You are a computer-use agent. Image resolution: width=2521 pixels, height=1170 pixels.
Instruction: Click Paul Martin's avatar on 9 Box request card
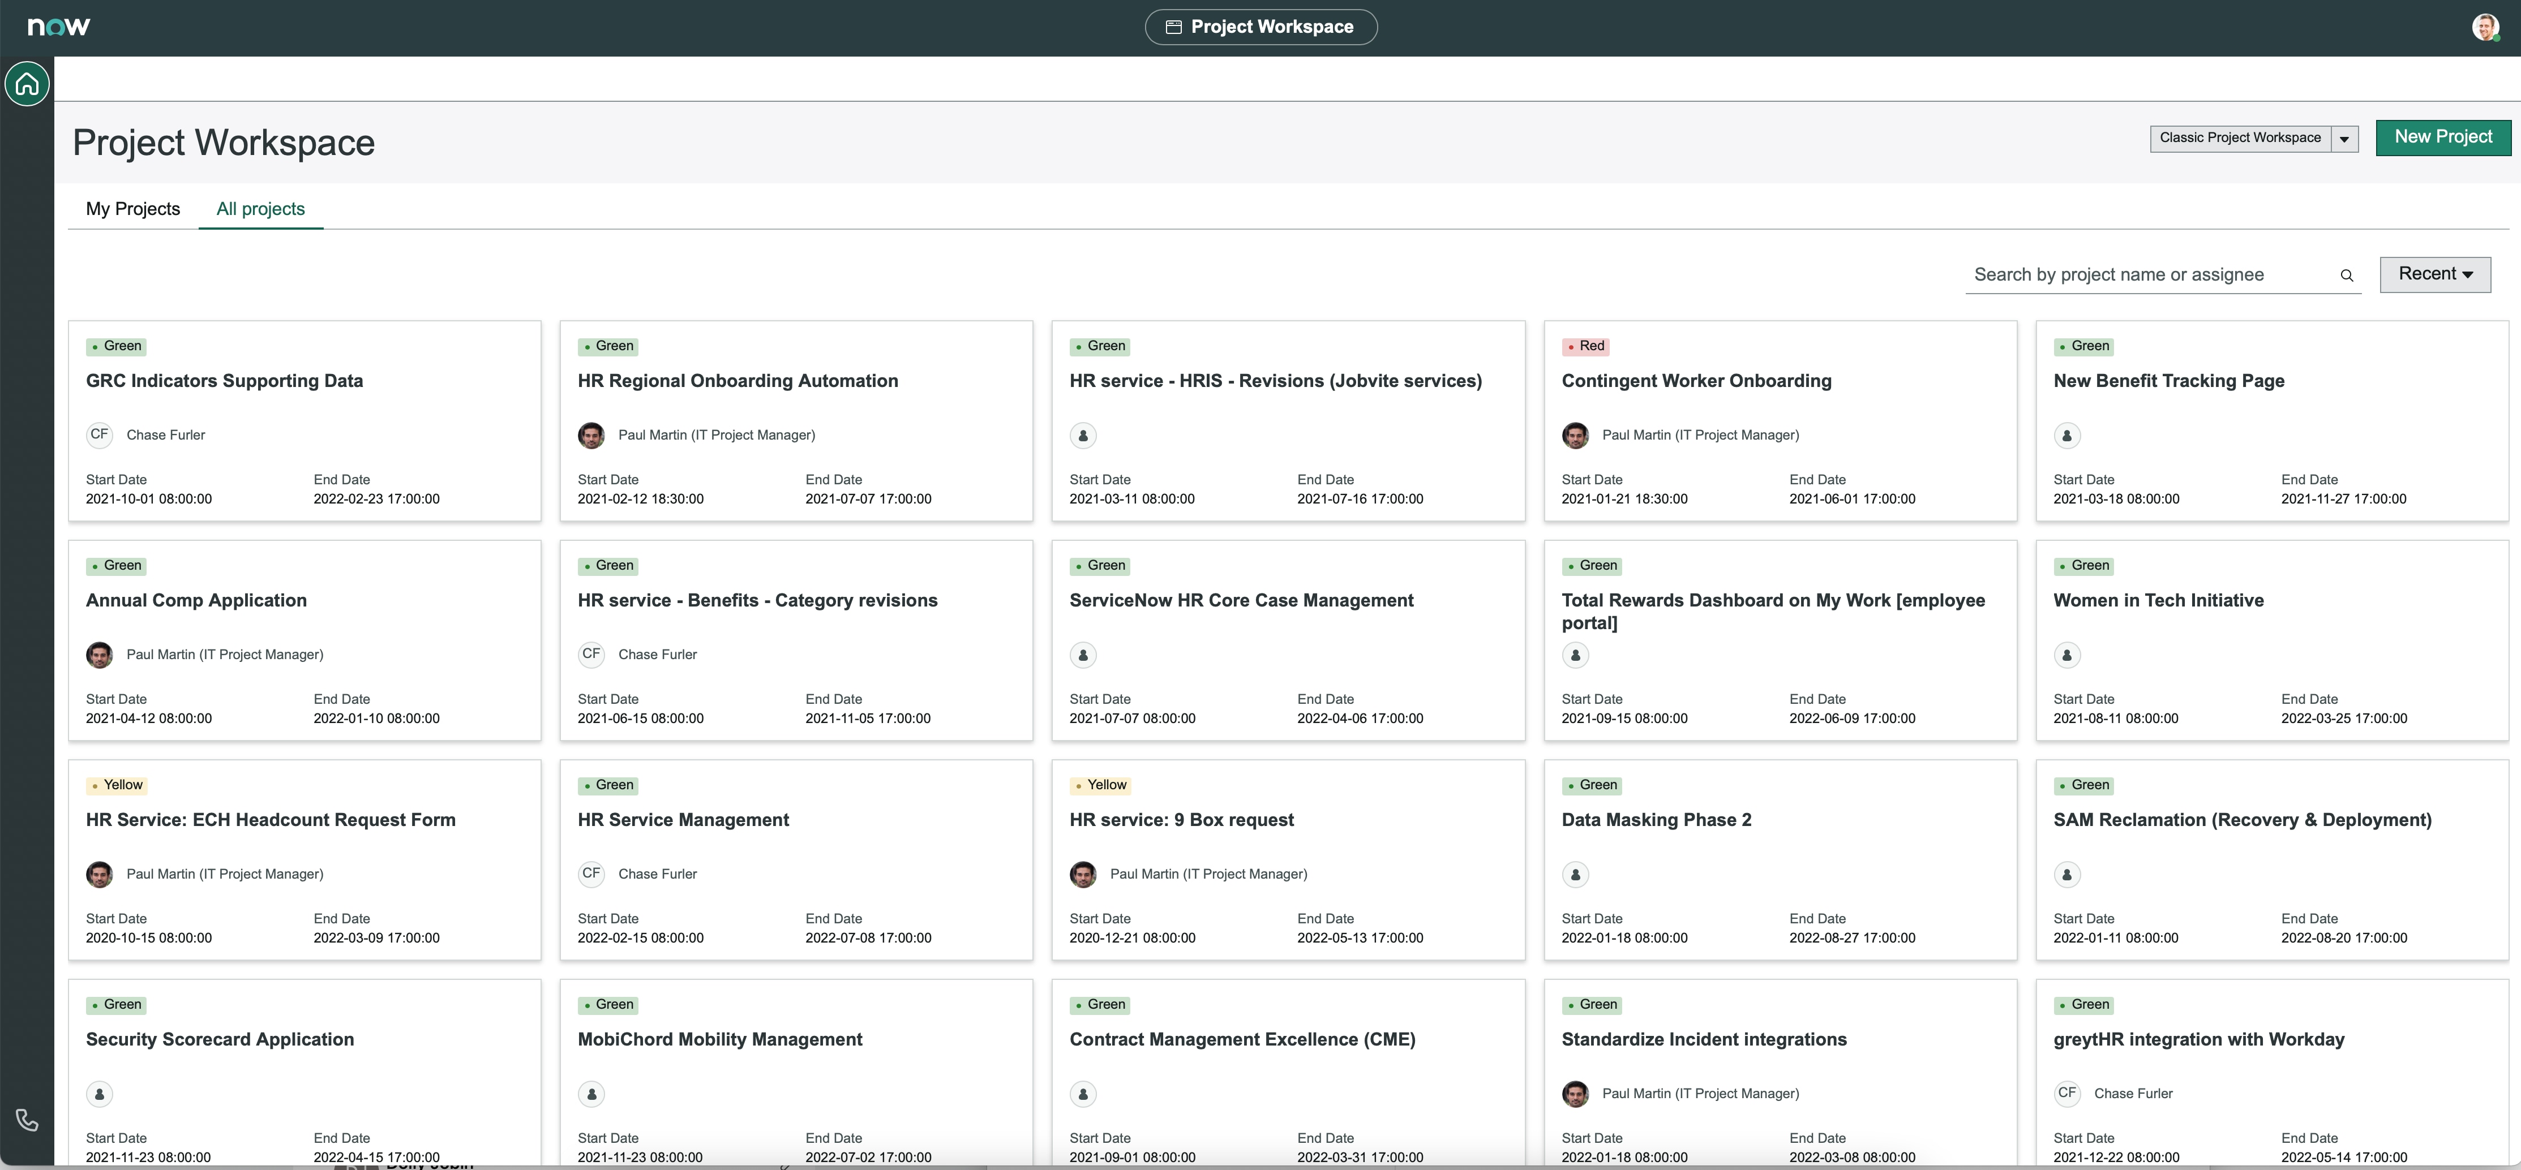pos(1082,875)
